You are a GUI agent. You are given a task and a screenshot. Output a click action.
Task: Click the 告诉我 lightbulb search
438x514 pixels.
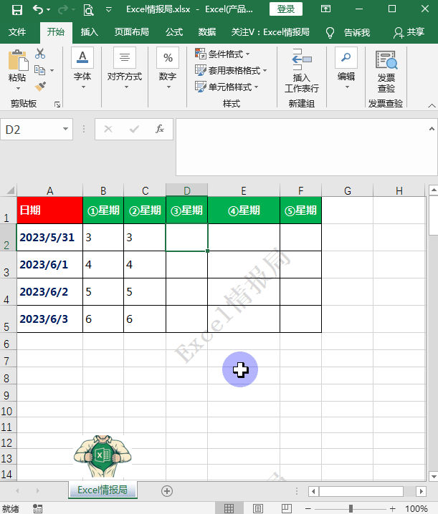[x=348, y=32]
